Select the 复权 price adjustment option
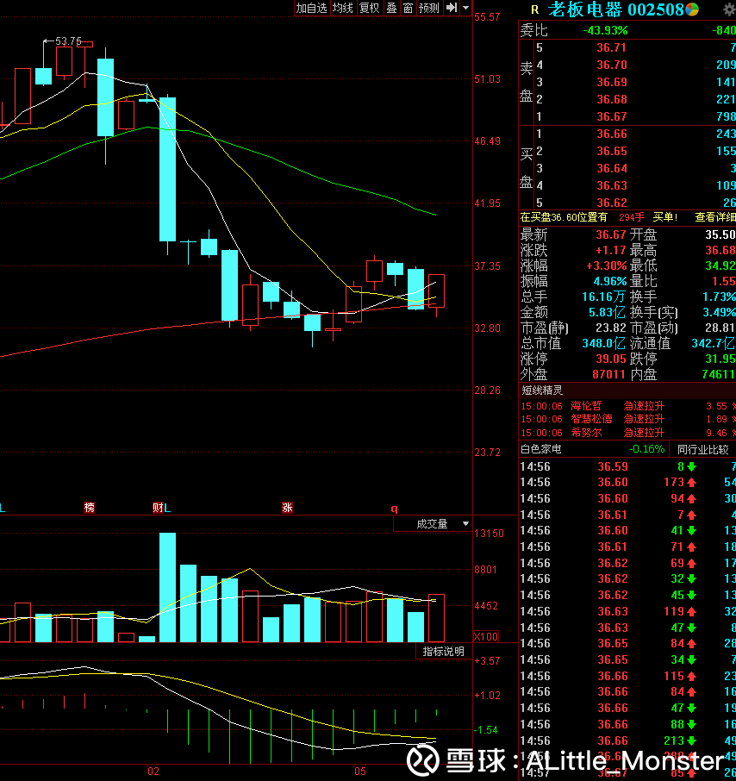The height and width of the screenshot is (781, 736). pos(370,8)
